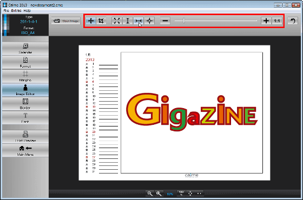Fit image to frame width

coord(139,21)
